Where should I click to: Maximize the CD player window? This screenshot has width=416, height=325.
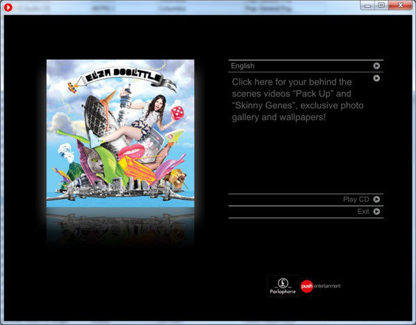point(381,6)
